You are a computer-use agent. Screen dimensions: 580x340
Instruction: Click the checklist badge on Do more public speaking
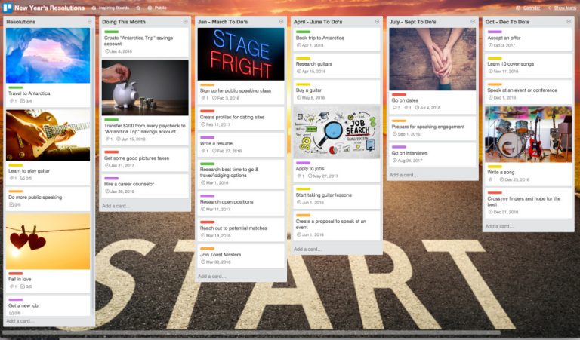15,204
